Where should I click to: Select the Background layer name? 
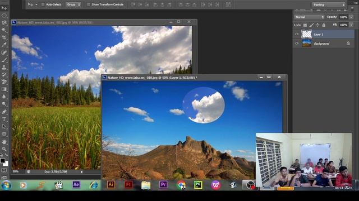(321, 44)
